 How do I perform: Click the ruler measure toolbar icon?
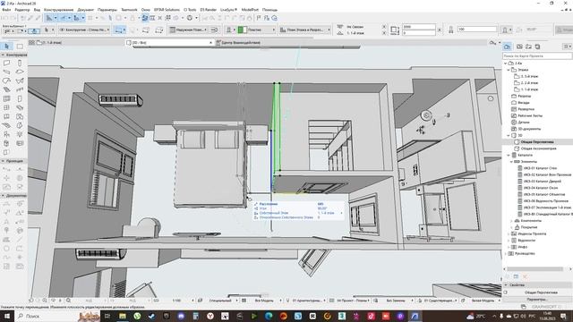(49, 18)
